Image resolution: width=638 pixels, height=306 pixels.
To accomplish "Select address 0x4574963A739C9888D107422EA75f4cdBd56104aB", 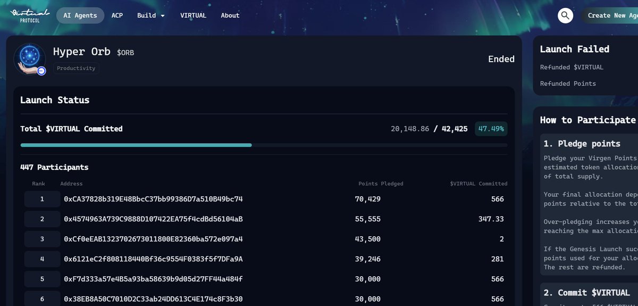I will click(153, 219).
